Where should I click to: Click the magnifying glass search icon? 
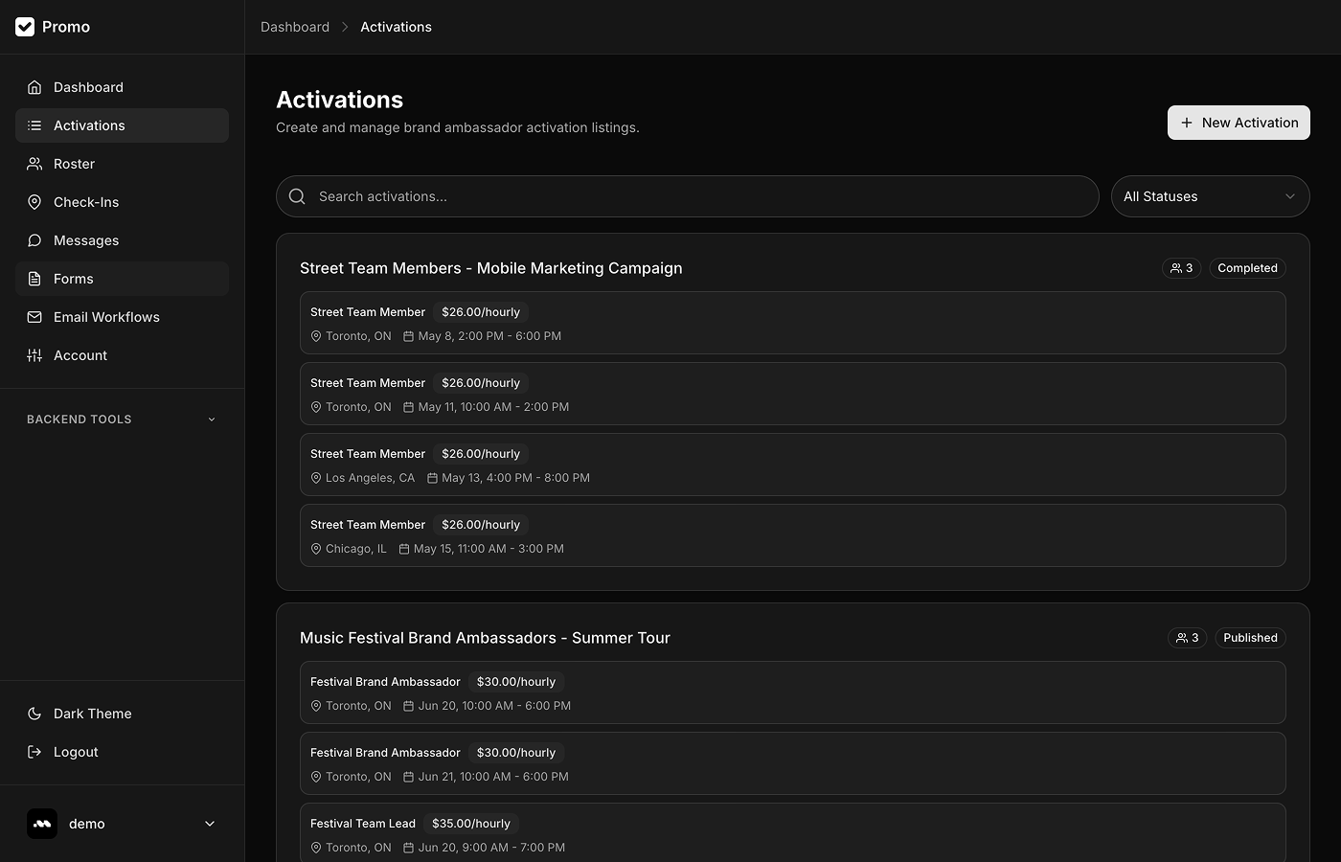297,195
